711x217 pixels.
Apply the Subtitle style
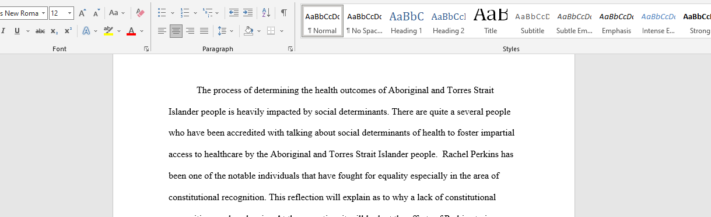[533, 22]
